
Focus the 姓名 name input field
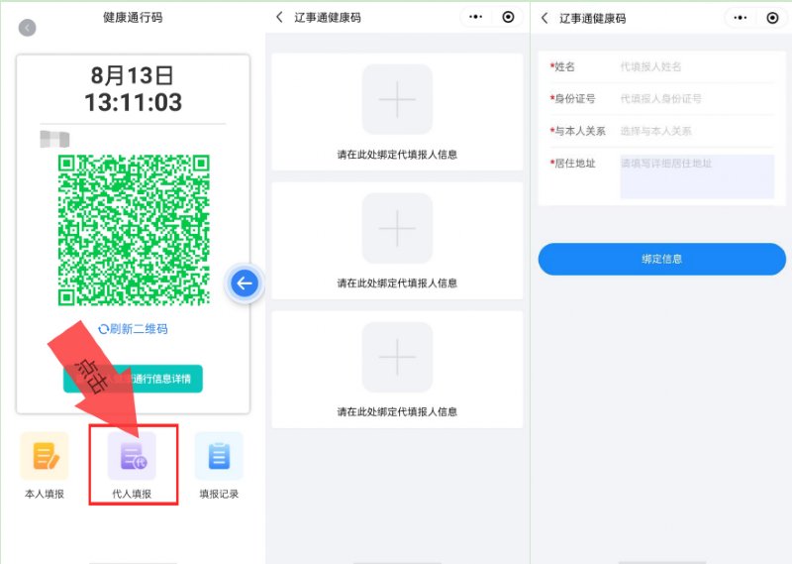pyautogui.click(x=697, y=66)
